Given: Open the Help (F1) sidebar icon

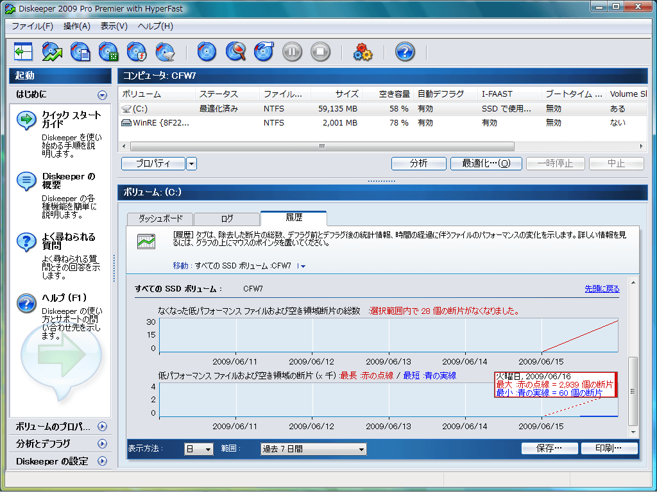Looking at the screenshot, I should pos(26,303).
